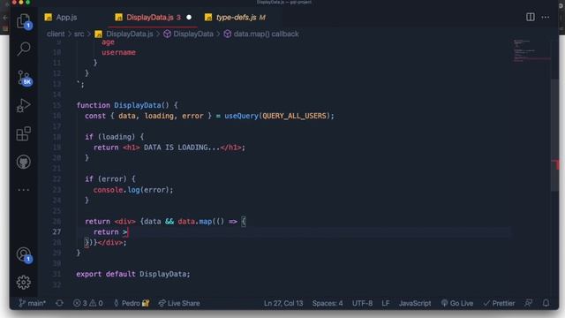Click the 'DATA IS LOADING...' text
Viewport: 565px width, 318px height.
[x=182, y=148]
